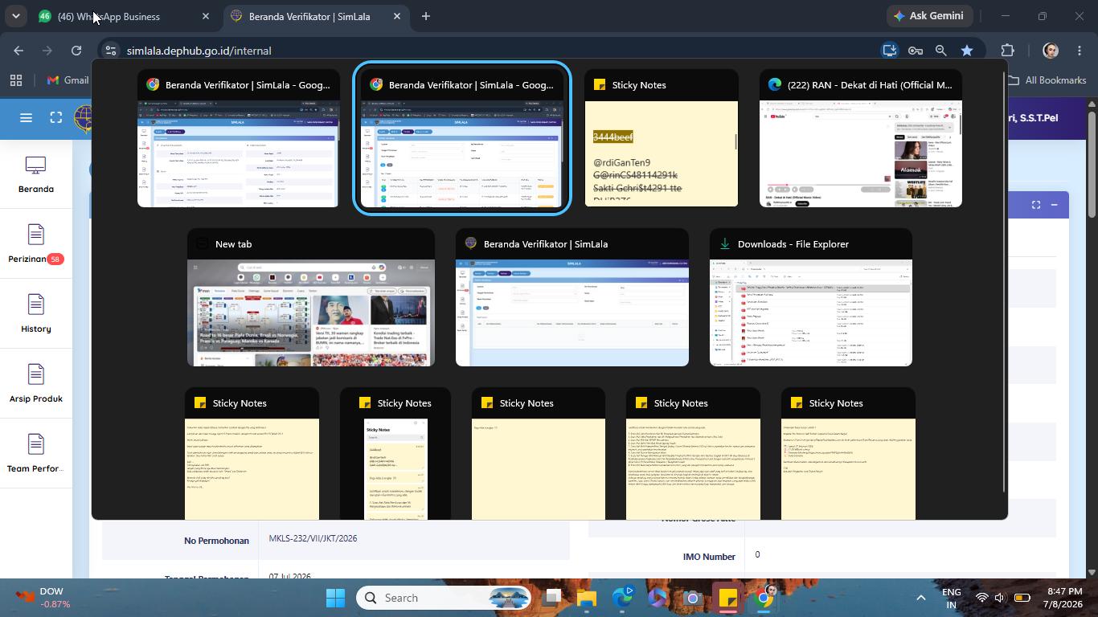Image resolution: width=1098 pixels, height=617 pixels.
Task: Switch to the highlighted Beranda Verifikator Chrome window
Action: tap(462, 138)
